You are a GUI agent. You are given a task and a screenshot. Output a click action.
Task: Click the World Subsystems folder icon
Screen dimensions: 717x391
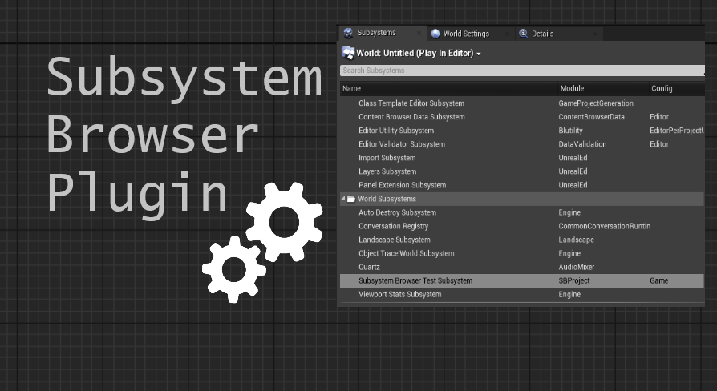coord(351,199)
